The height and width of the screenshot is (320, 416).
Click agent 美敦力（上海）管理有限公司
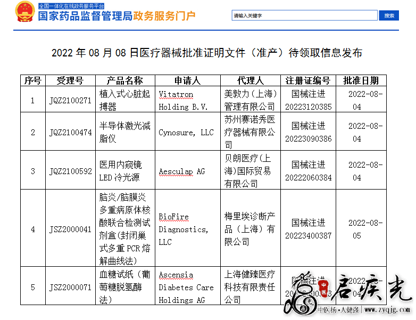coord(251,100)
